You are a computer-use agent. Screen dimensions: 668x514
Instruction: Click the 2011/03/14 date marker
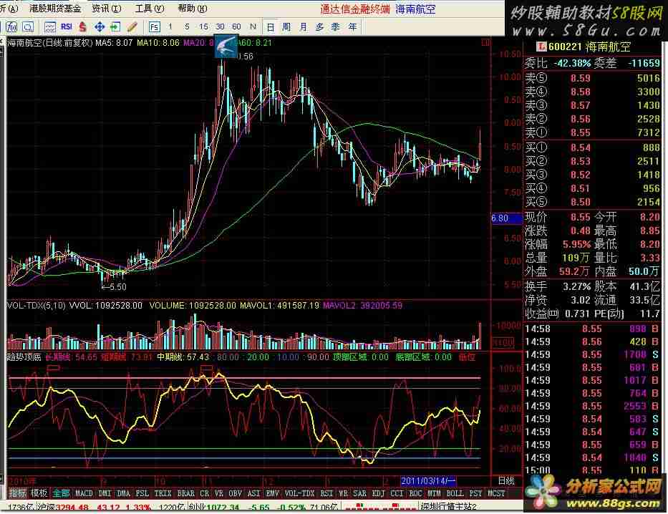(428, 481)
